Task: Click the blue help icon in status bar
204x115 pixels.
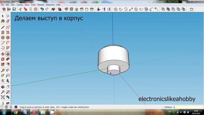Action: tap(16, 107)
